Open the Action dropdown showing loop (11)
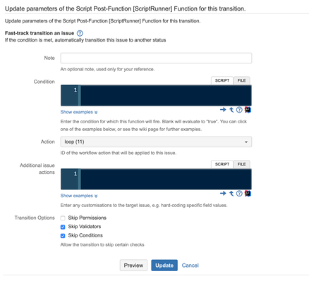Viewport: 309px width, 281px height. (x=156, y=142)
